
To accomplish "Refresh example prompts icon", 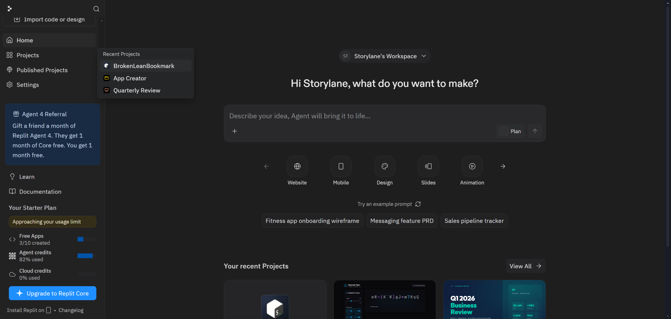I will coord(418,204).
